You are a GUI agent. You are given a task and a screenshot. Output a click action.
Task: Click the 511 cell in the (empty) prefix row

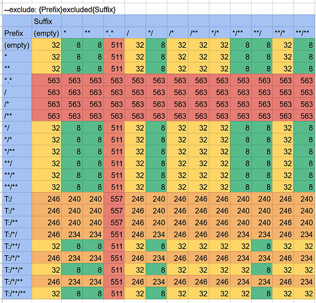pyautogui.click(x=114, y=45)
